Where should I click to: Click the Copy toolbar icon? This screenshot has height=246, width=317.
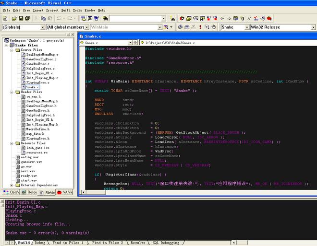point(43,18)
